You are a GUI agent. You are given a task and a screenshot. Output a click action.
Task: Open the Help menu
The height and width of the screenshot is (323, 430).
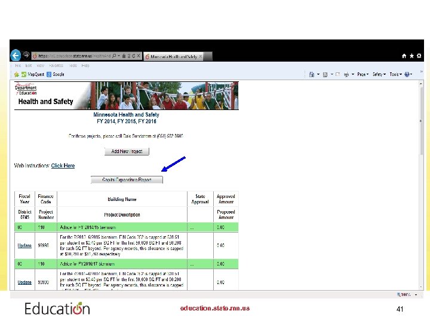pos(85,65)
